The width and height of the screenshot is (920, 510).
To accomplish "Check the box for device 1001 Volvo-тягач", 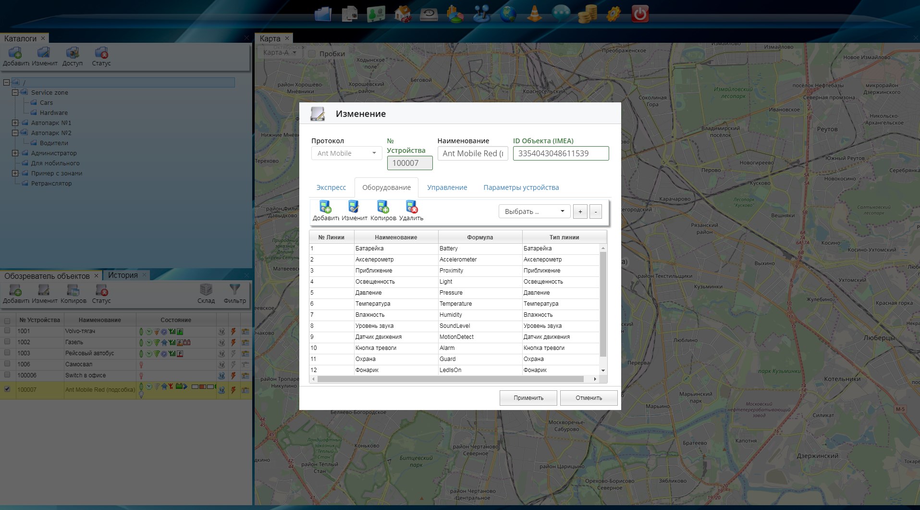I will (7, 331).
